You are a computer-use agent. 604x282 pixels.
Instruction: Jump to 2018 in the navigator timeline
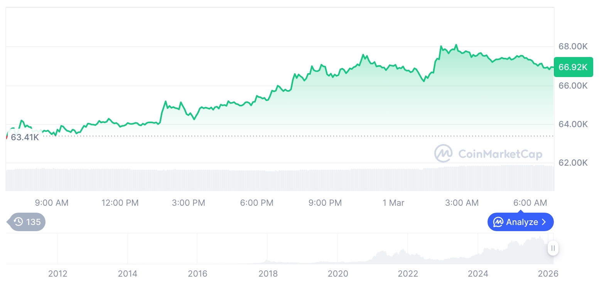268,274
